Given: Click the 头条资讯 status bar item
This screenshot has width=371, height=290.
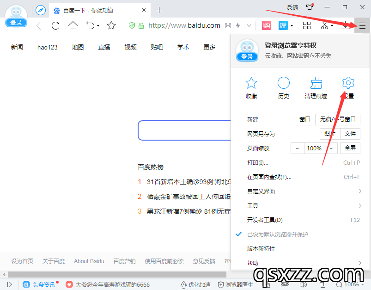Looking at the screenshot, I should pos(41,284).
